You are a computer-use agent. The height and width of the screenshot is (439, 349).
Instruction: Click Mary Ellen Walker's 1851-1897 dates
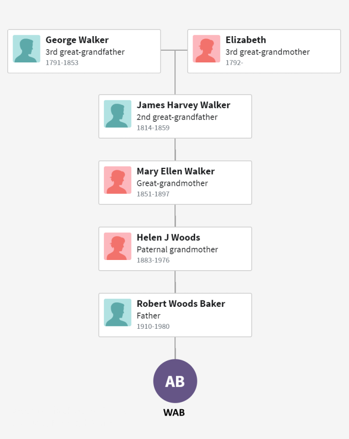[153, 194]
